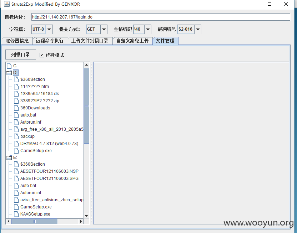Click the C: drive file icon
Image resolution: width=297 pixels, height=233 pixels.
tap(9, 66)
